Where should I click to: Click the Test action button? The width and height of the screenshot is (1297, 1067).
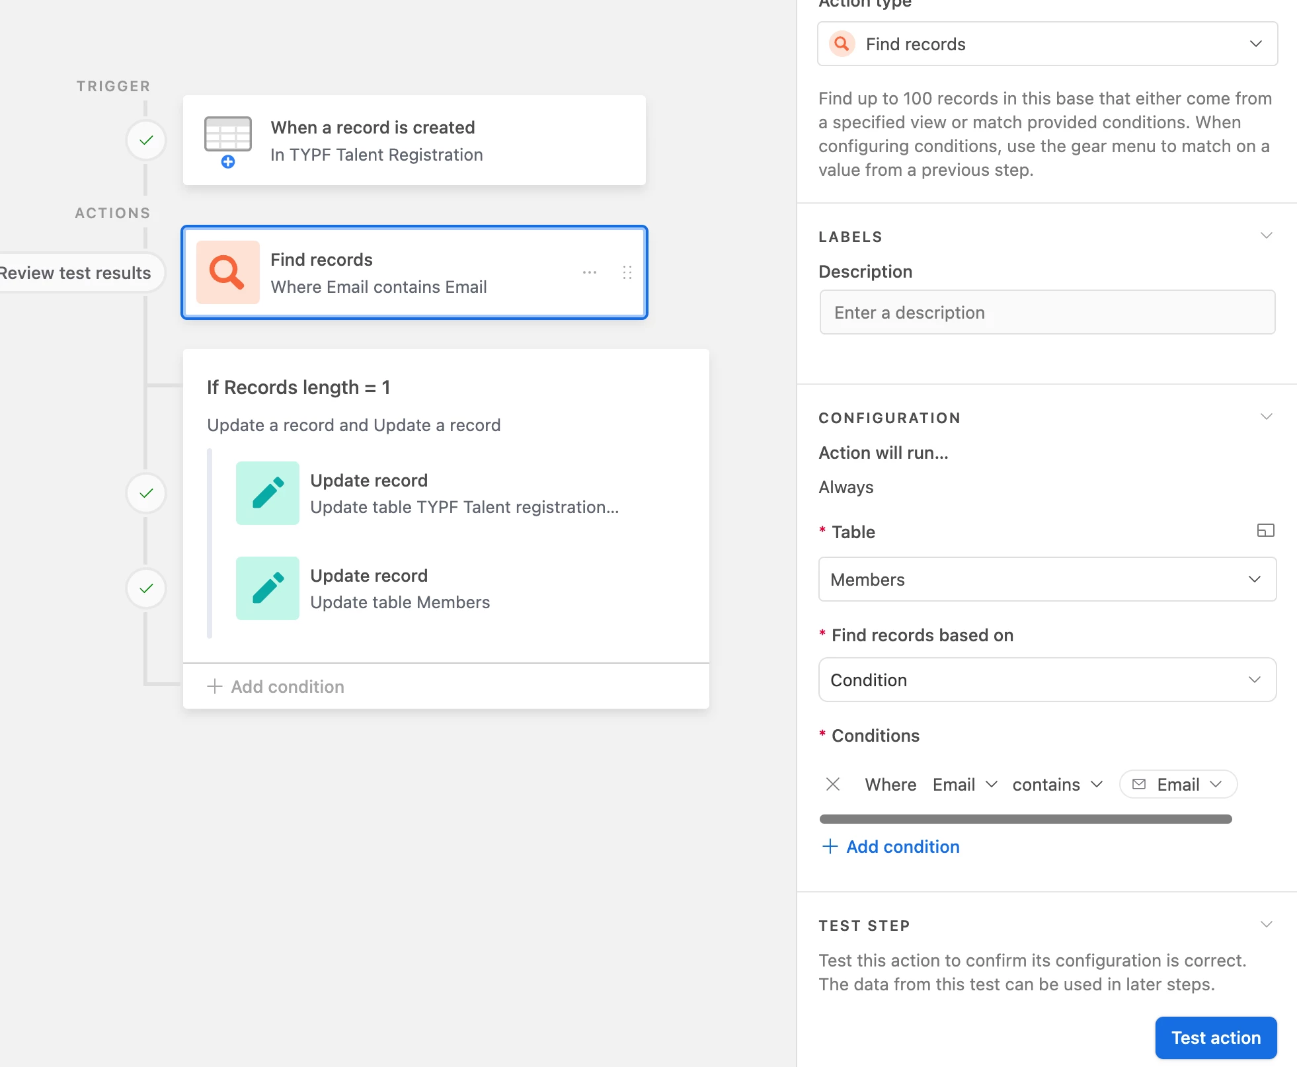1215,1037
